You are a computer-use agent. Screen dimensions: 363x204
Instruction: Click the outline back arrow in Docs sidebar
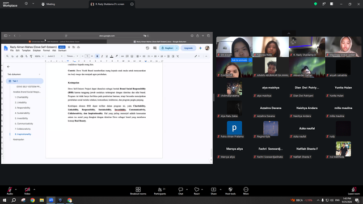[9, 67]
